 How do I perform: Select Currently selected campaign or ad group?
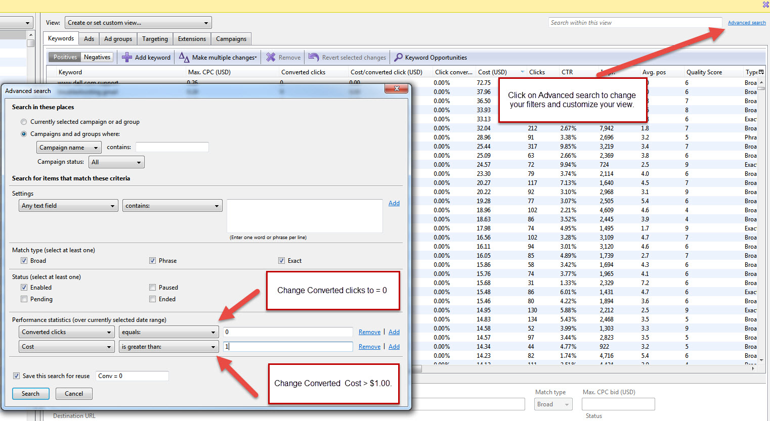point(24,122)
